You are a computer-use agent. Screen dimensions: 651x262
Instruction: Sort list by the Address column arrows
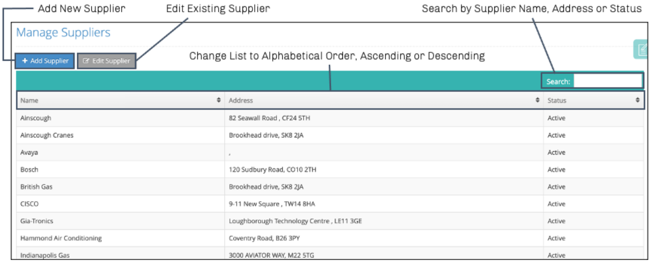(x=537, y=100)
